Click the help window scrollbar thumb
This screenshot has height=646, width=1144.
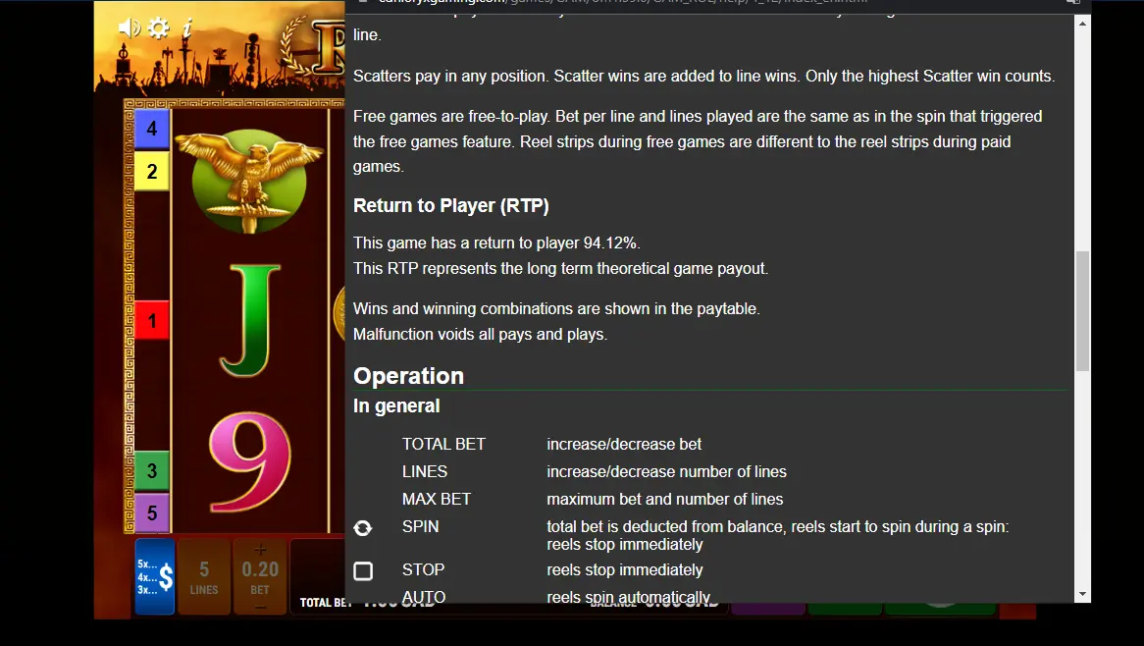[x=1083, y=311]
